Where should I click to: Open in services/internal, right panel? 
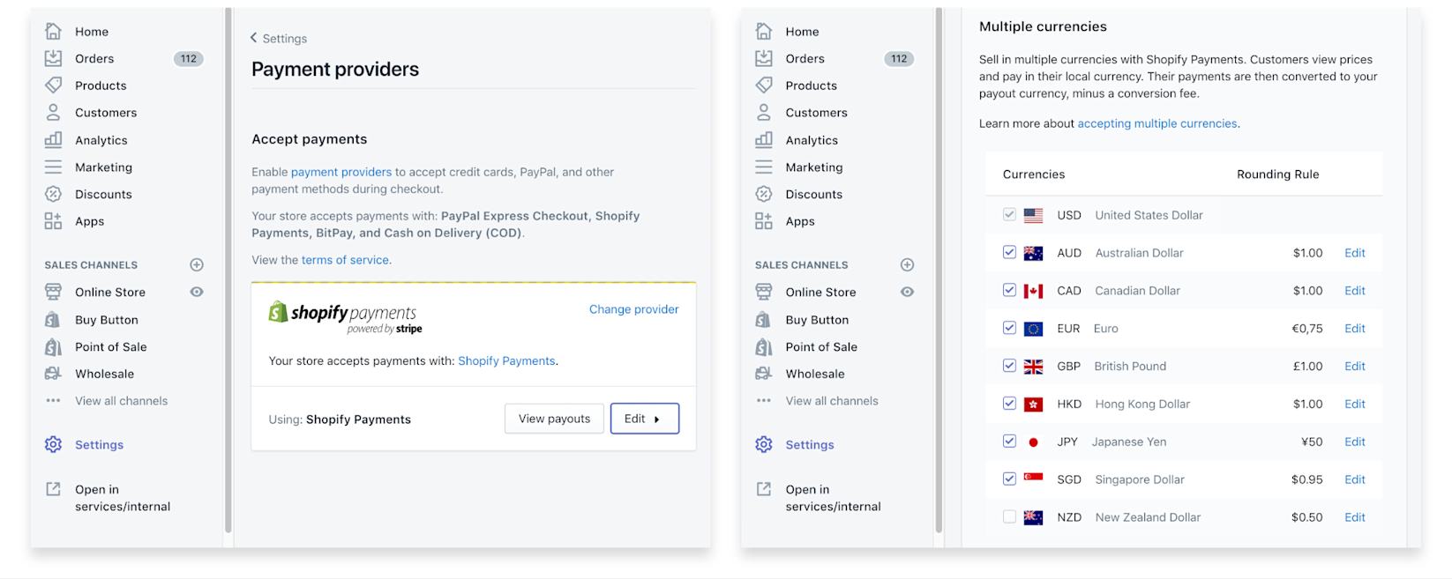coord(833,498)
